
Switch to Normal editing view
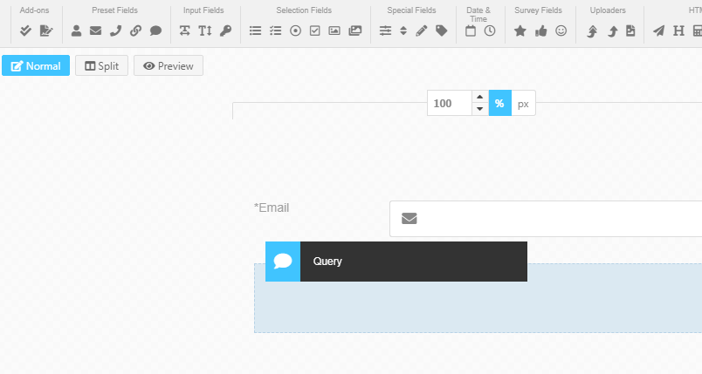point(36,65)
